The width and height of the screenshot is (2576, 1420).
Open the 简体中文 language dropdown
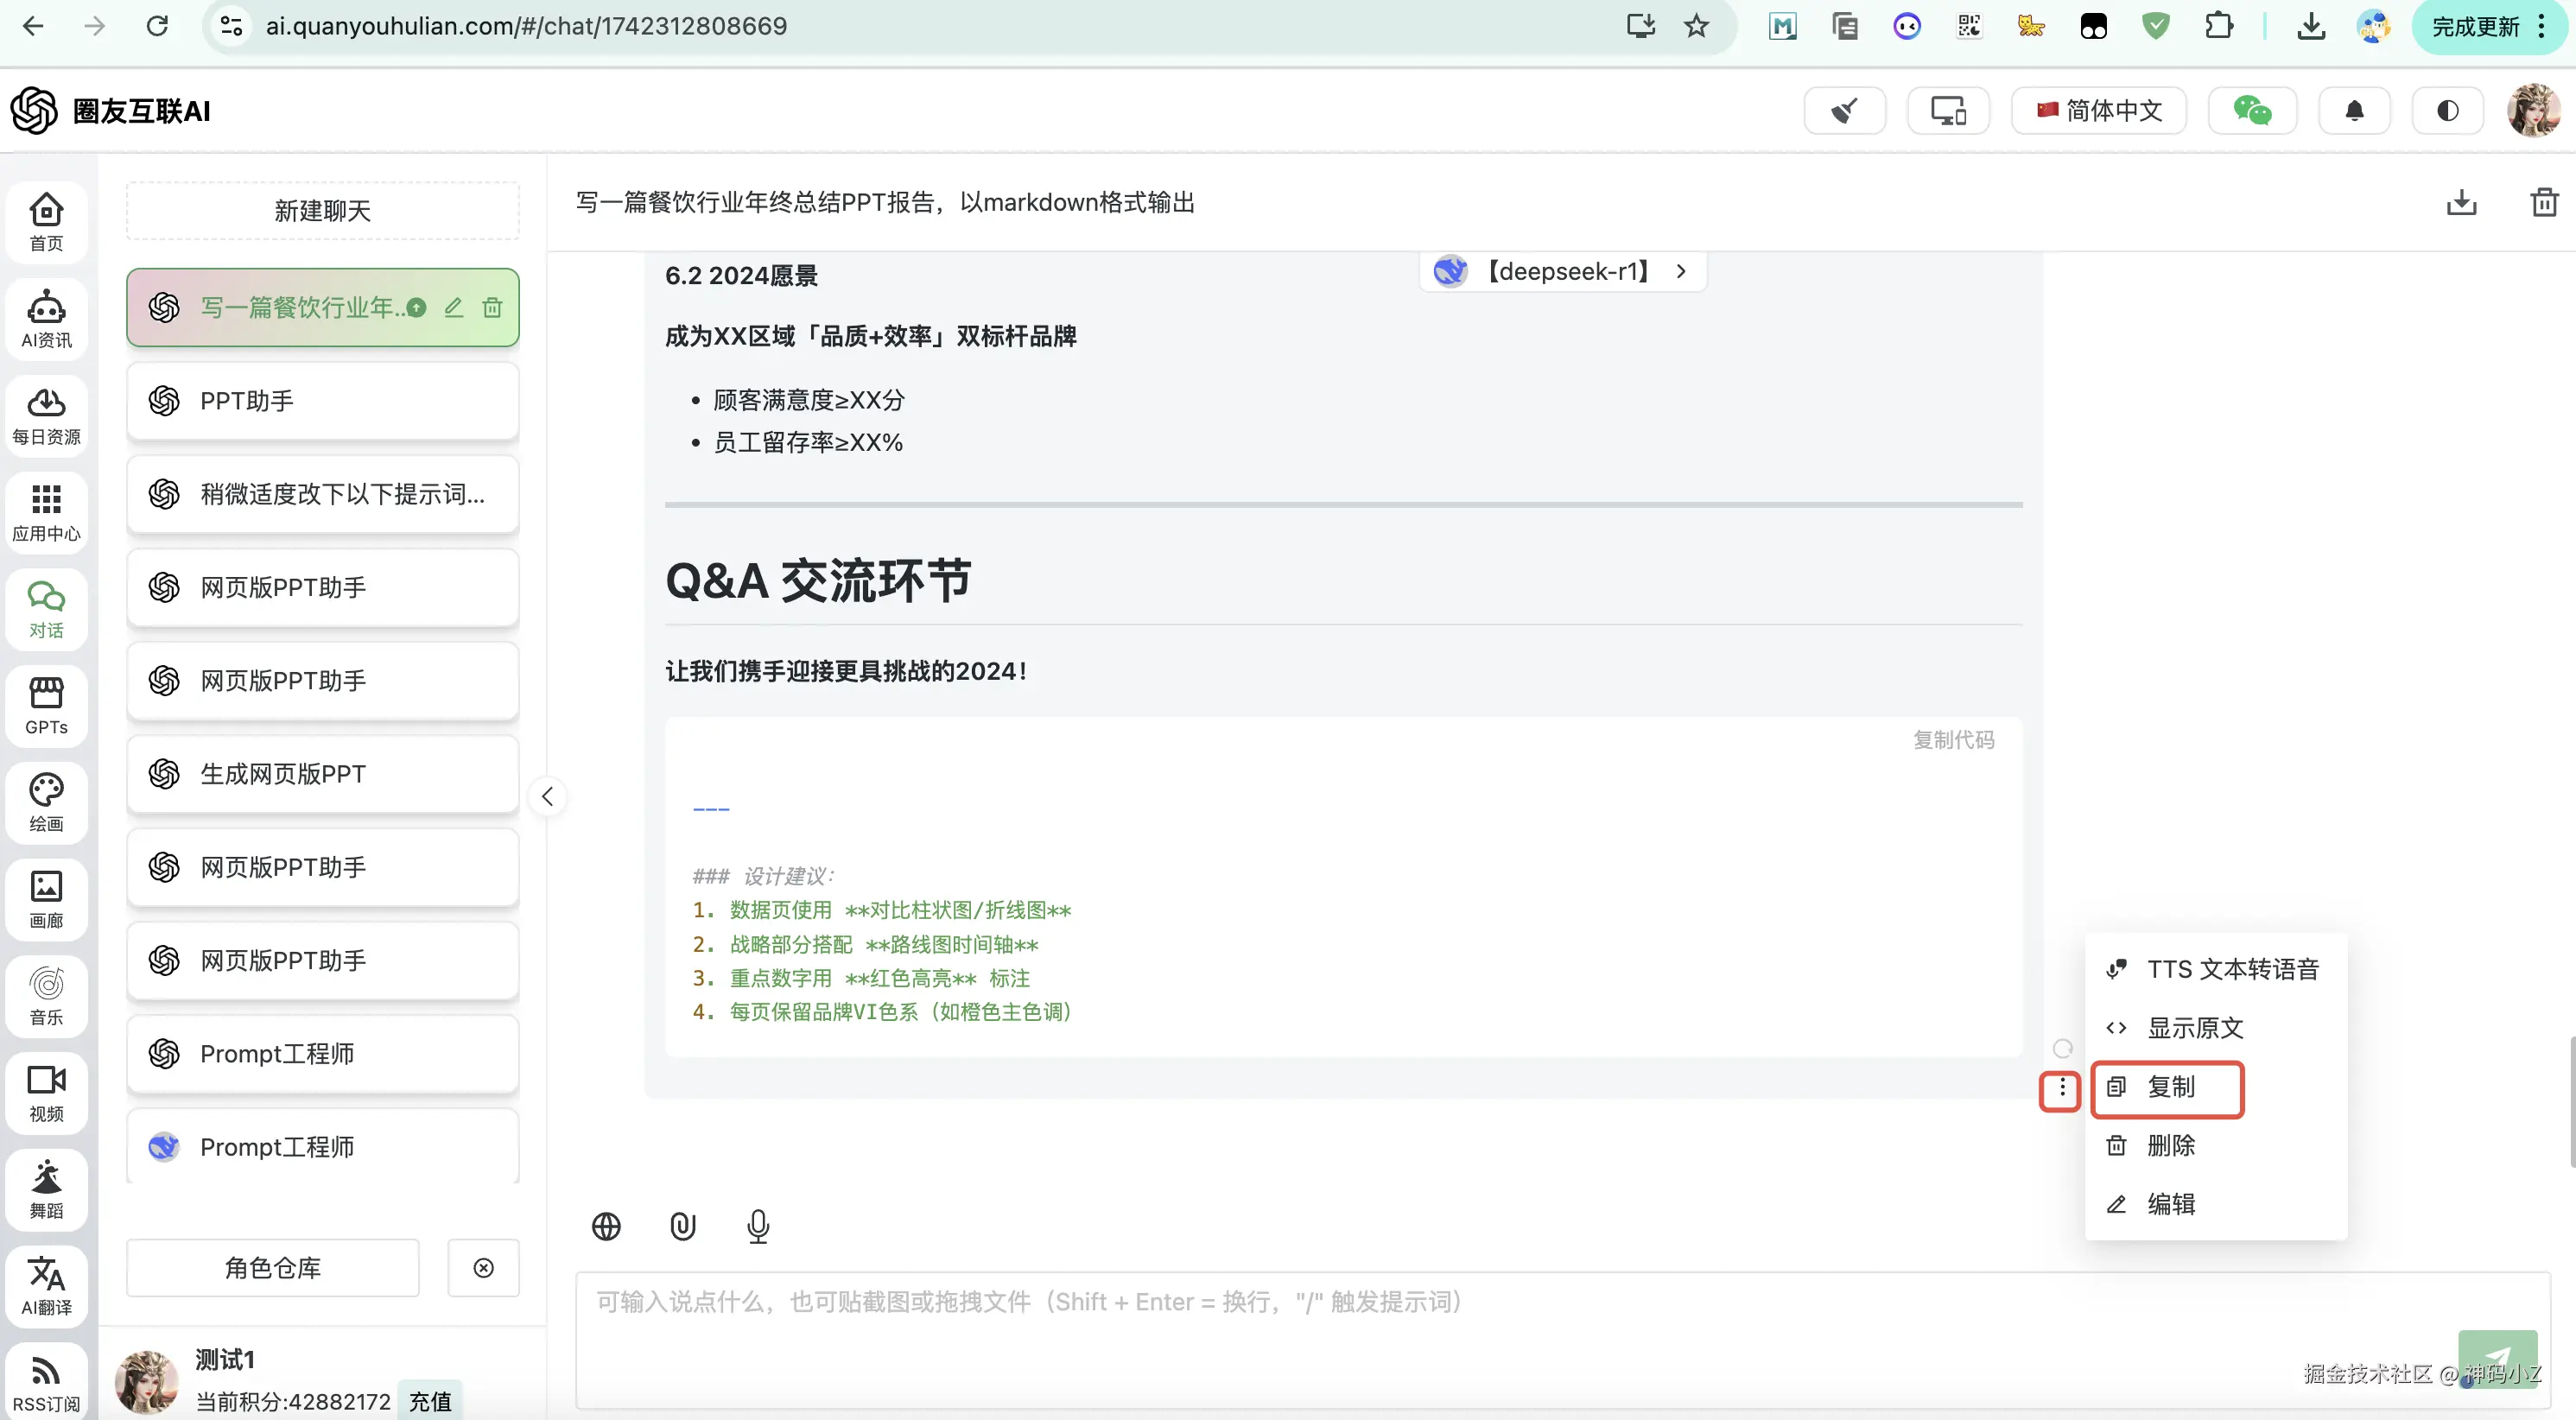[x=2098, y=111]
